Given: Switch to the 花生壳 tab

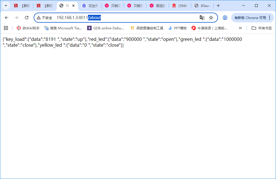Looking at the screenshot, I should 90,6.
